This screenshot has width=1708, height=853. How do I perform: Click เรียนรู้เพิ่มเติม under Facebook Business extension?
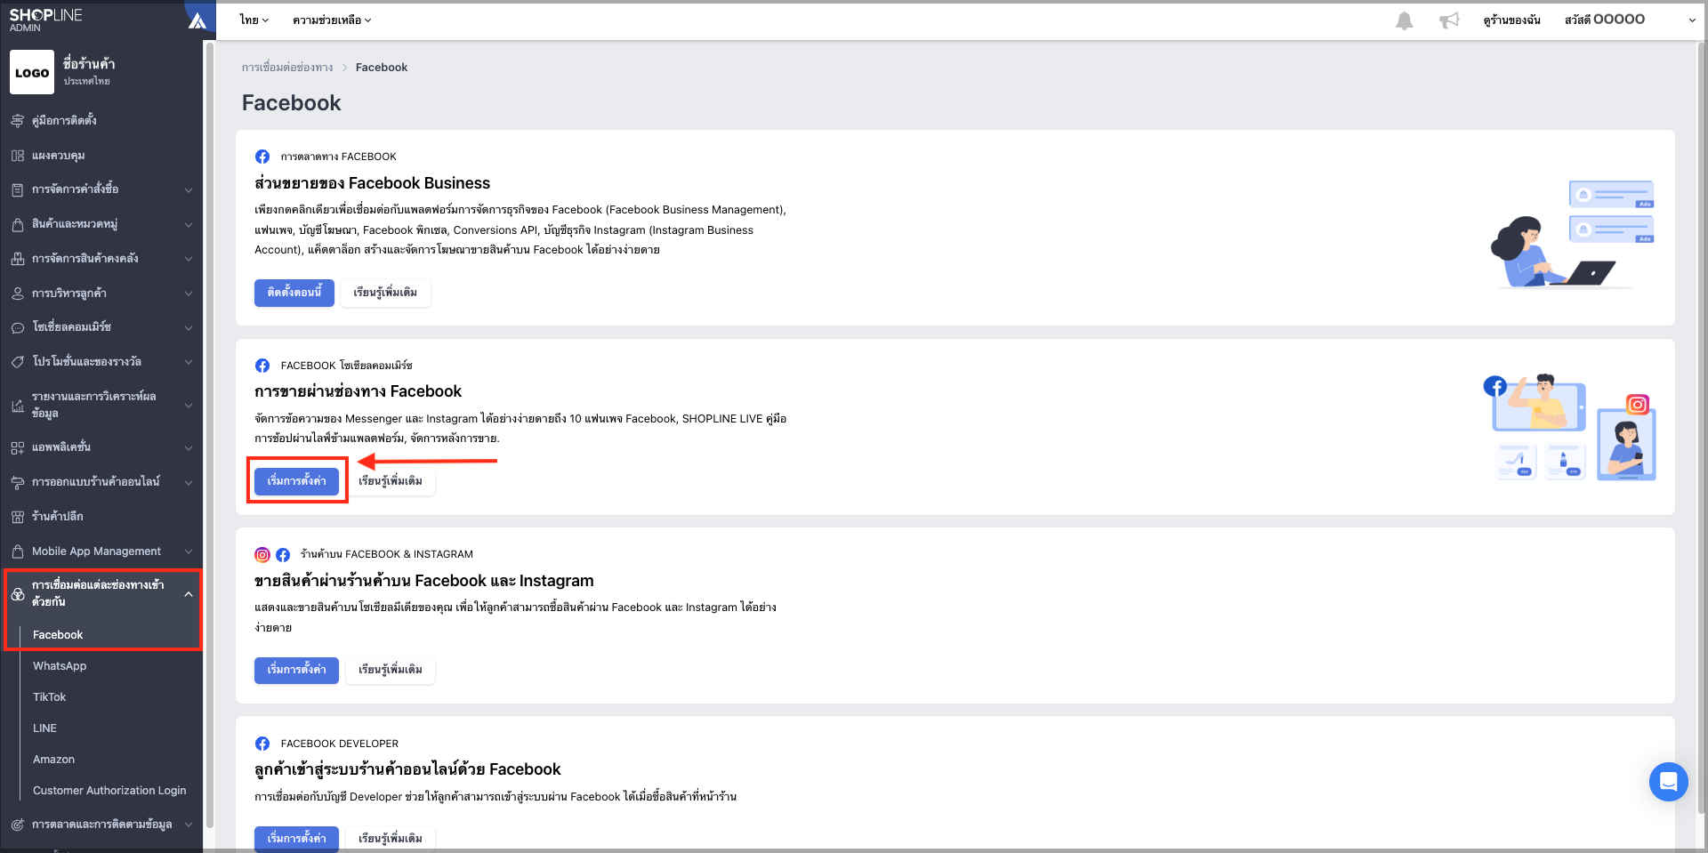point(385,293)
